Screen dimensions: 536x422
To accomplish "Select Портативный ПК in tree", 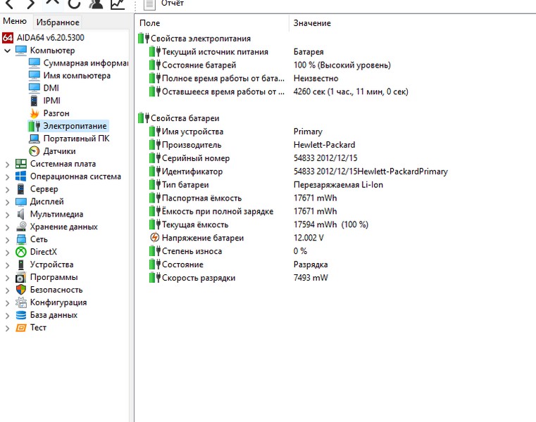I will 76,139.
